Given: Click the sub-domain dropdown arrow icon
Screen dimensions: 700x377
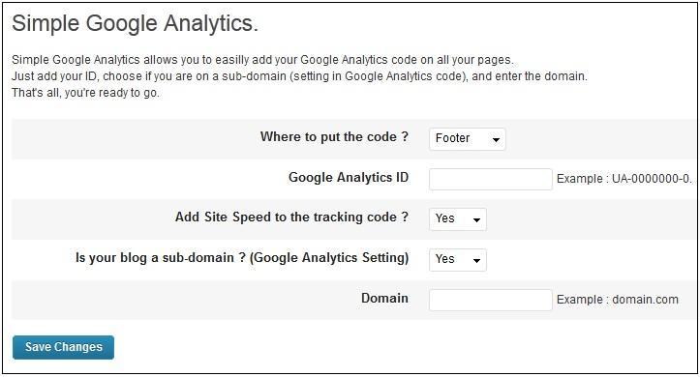Looking at the screenshot, I should (476, 261).
